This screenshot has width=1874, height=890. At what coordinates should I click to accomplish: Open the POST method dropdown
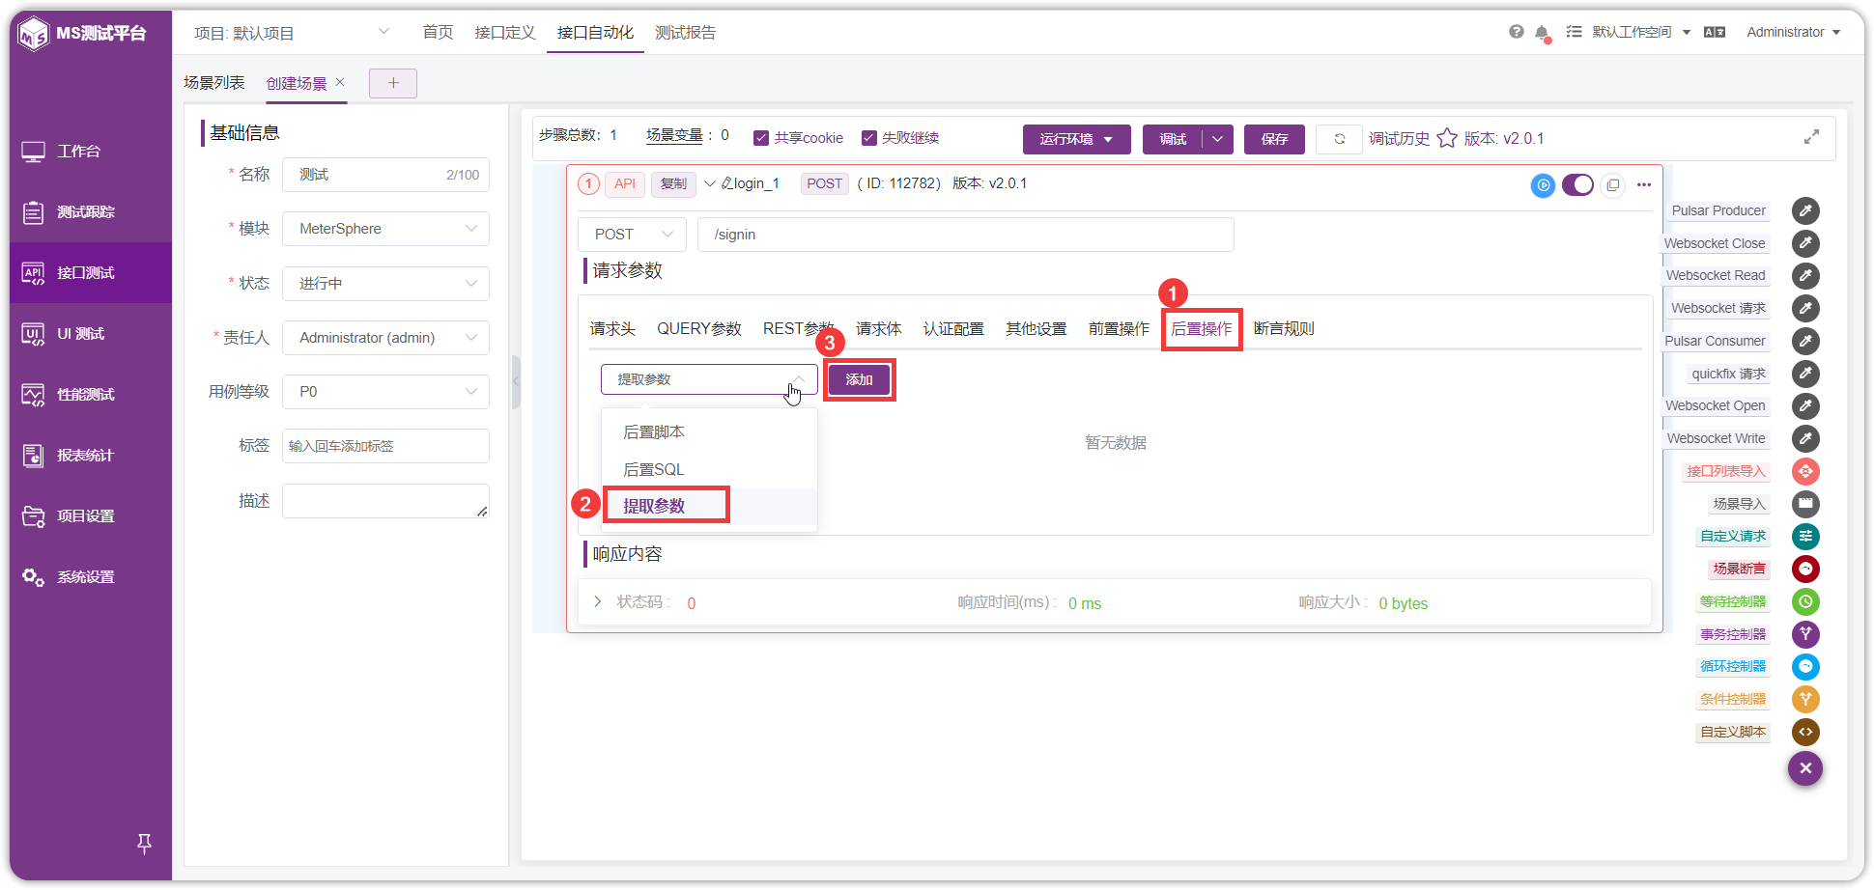632,235
